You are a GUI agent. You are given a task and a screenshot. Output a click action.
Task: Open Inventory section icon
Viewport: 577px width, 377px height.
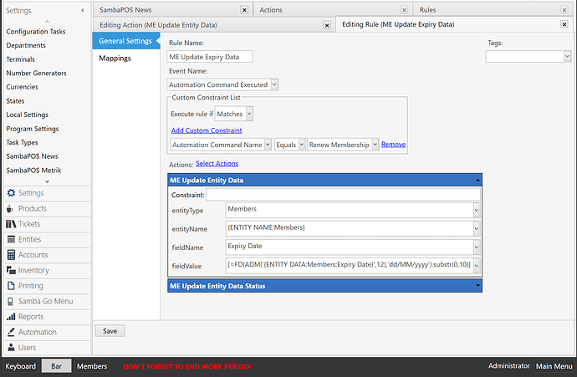11,270
